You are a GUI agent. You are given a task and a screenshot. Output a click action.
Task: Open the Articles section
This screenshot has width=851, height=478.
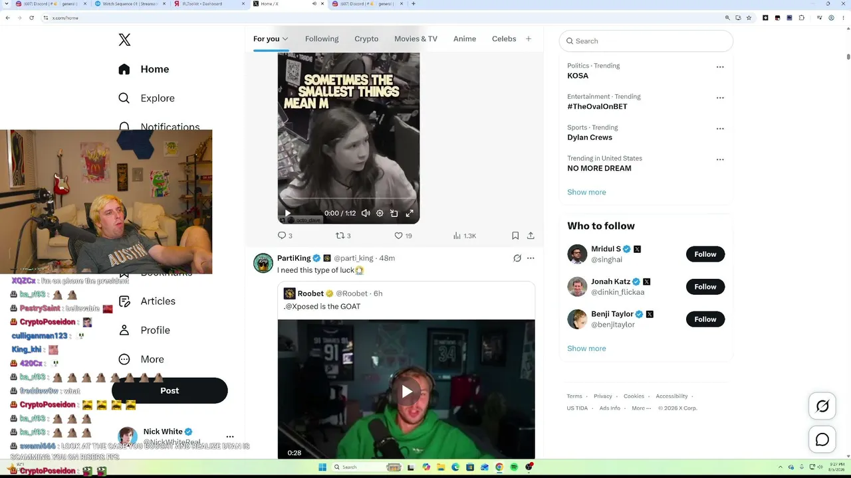[148, 301]
